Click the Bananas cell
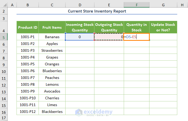188x121 pixels. tap(52, 37)
